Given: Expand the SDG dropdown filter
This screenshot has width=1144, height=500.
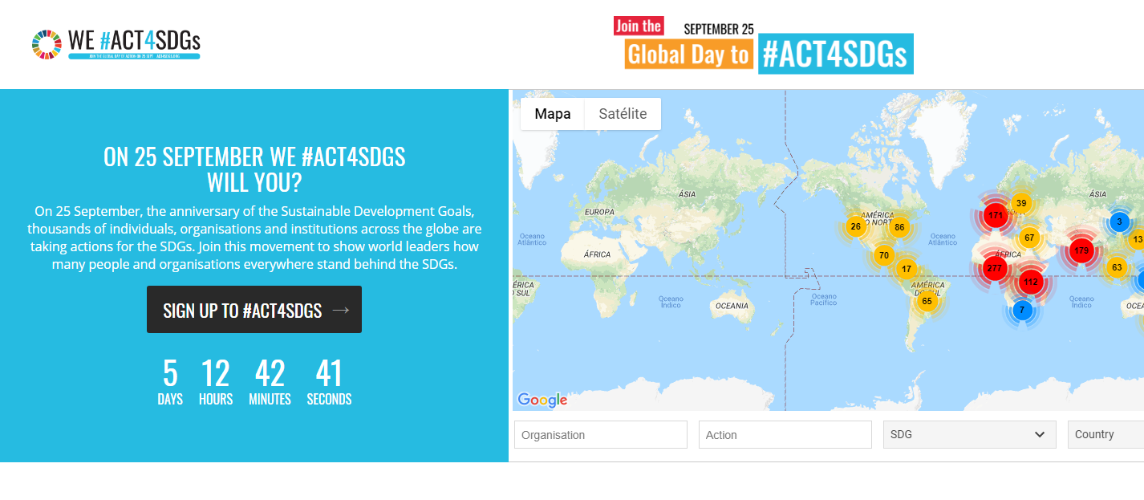Looking at the screenshot, I should click(969, 434).
